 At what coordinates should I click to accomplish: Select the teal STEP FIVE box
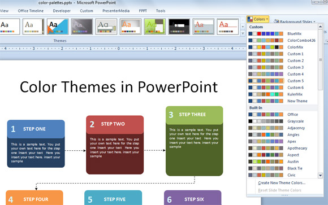tap(113, 198)
